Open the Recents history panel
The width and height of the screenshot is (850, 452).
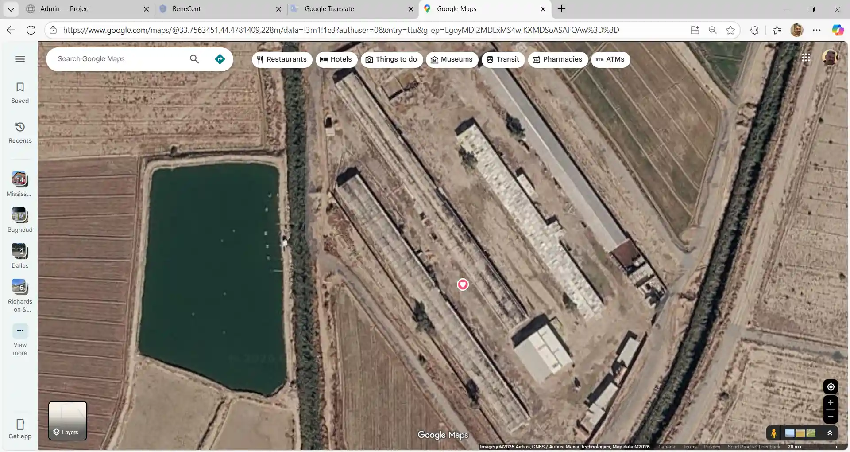click(20, 132)
